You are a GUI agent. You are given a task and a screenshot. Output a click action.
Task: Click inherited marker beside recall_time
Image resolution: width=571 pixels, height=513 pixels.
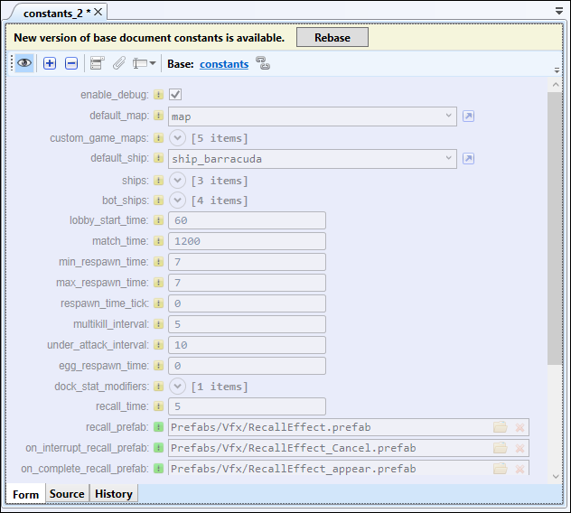pos(158,406)
